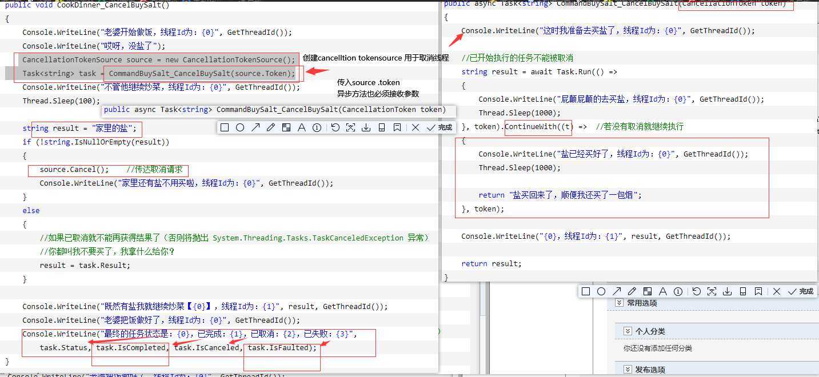Select the ellipse tool in the toolbar above 常用选项
Viewport: 819px width, 377px height.
tap(601, 291)
